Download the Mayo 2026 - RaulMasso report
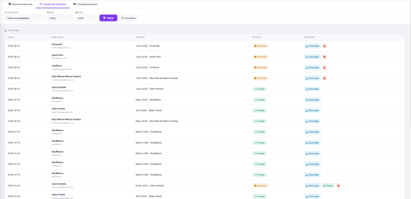This screenshot has width=411, height=199. 312,100
